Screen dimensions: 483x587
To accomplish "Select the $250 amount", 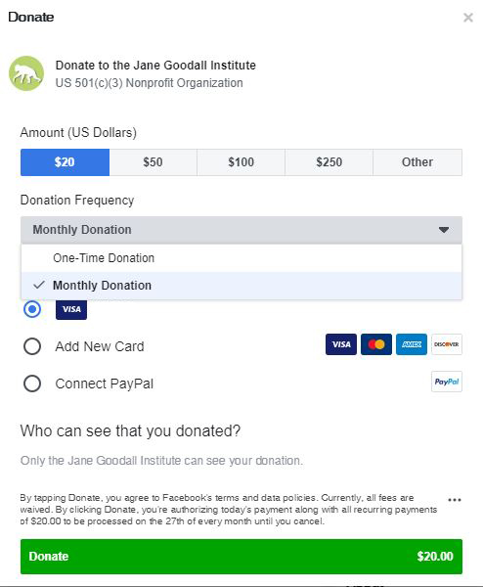I will coord(329,162).
